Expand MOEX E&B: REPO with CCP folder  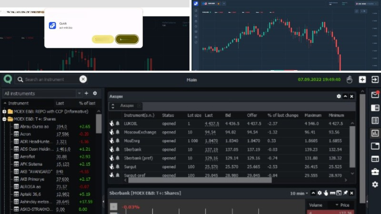[4, 111]
